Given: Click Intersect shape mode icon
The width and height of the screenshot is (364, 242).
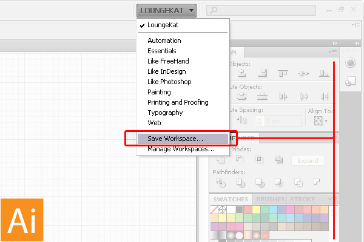Looking at the screenshot, I should tap(259, 159).
